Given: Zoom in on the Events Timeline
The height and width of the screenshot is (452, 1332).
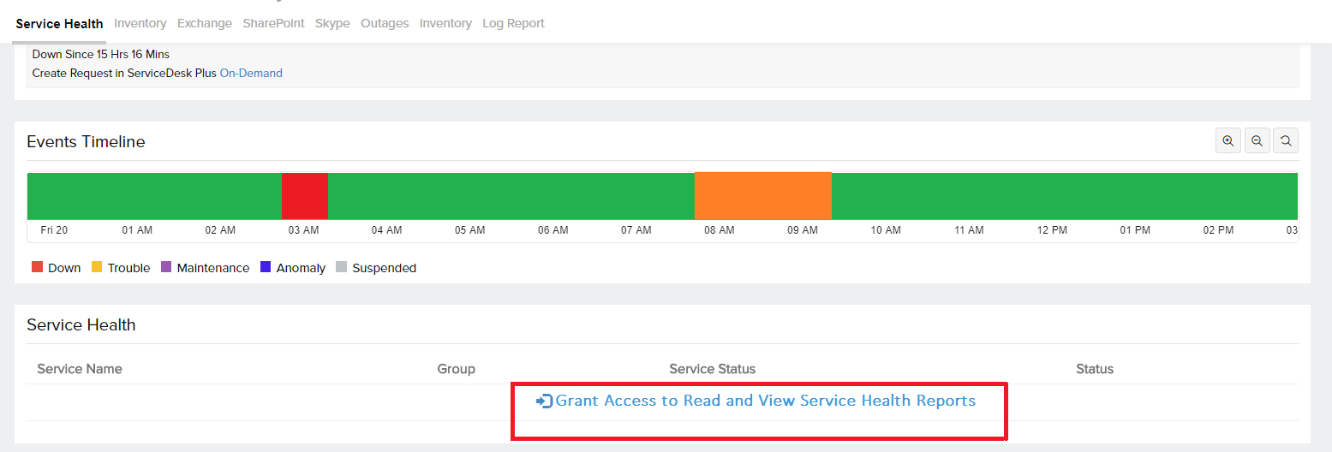Looking at the screenshot, I should point(1228,141).
